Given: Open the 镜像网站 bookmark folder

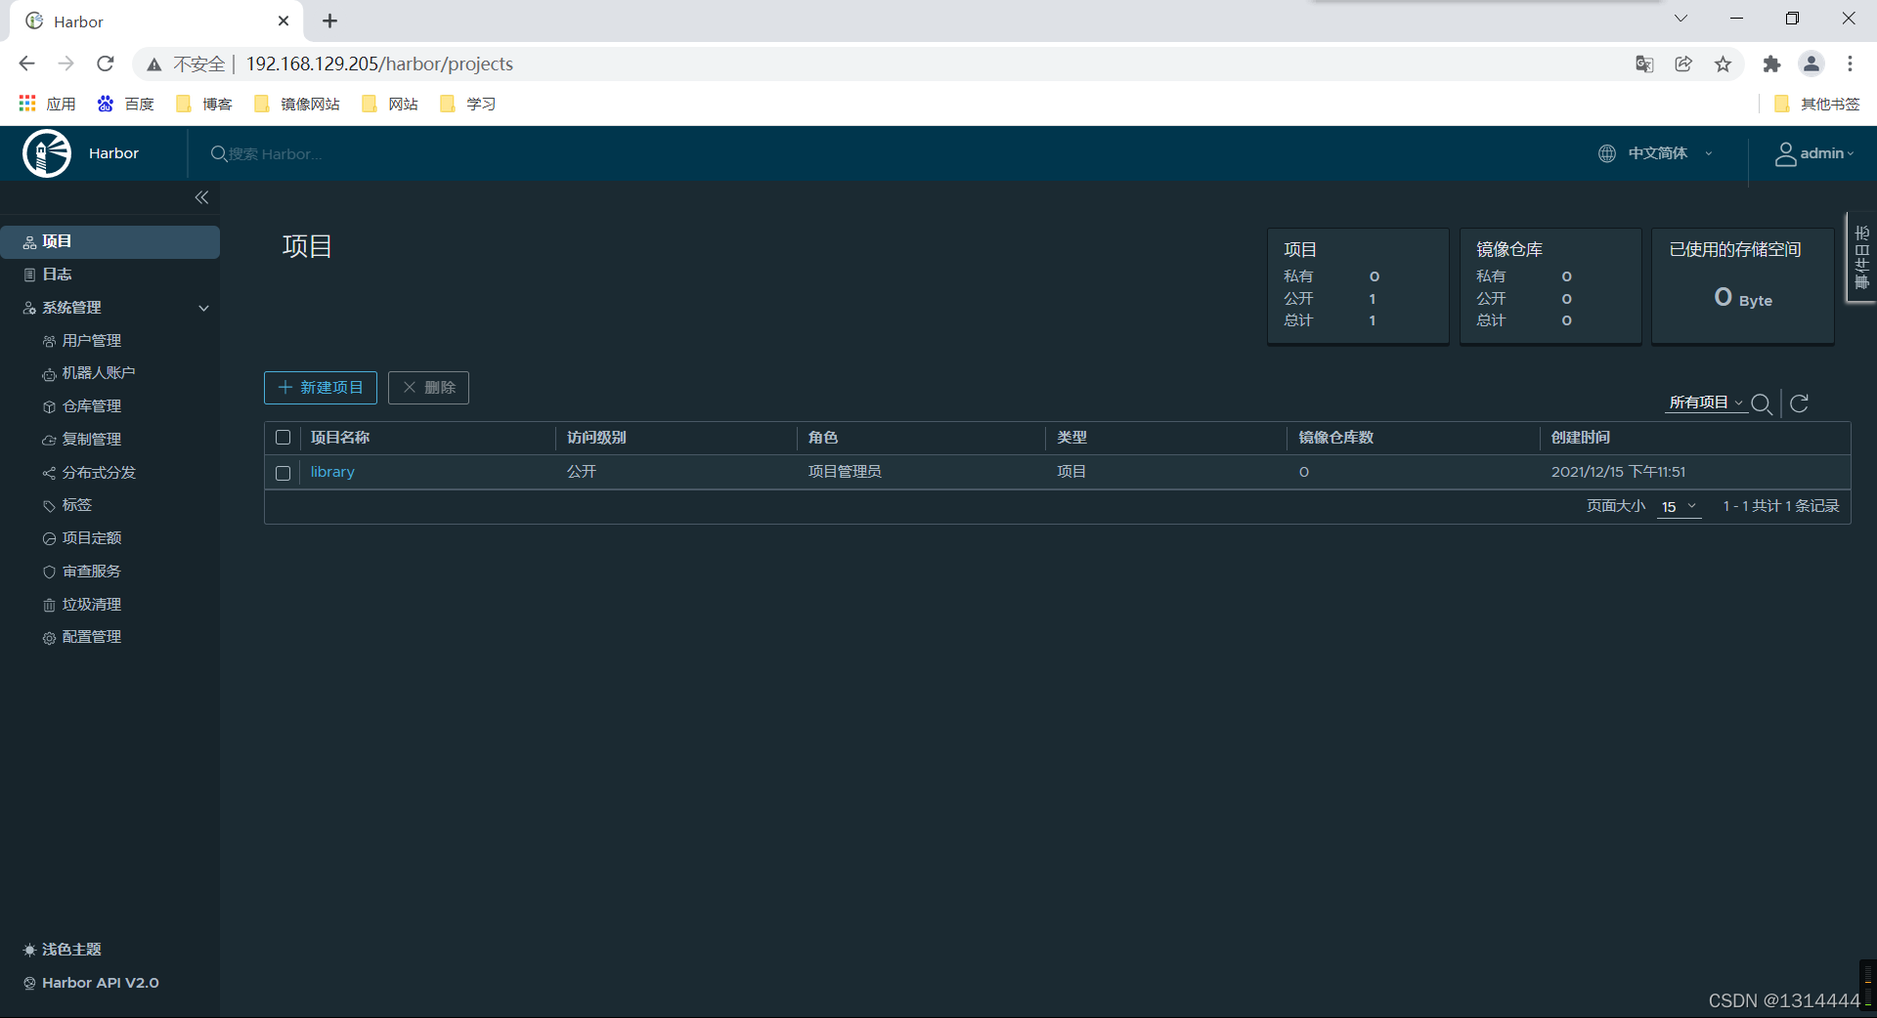Looking at the screenshot, I should 296,104.
